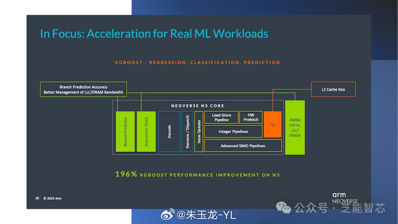The height and width of the screenshot is (224, 398).
Task: Click the Decode block
Action: click(x=169, y=131)
